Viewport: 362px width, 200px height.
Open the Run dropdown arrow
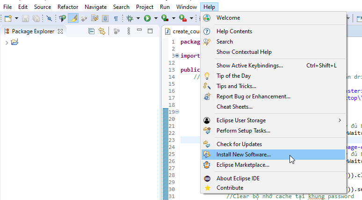point(156,18)
